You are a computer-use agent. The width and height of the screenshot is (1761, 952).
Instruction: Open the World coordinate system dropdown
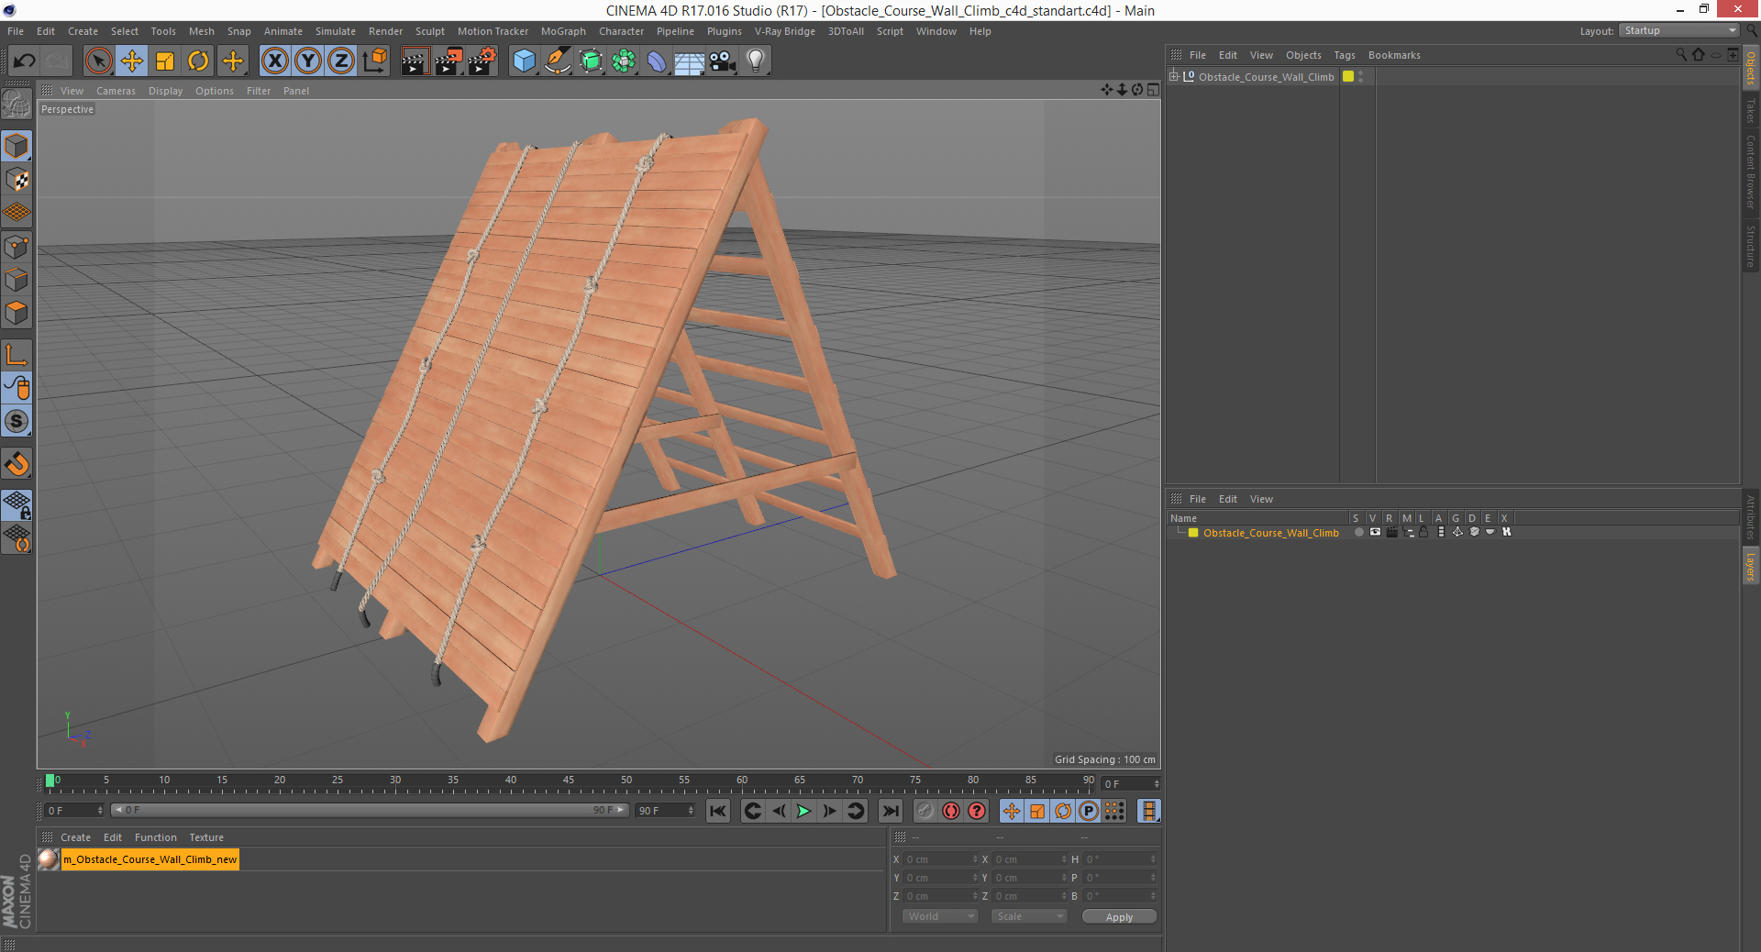click(940, 916)
